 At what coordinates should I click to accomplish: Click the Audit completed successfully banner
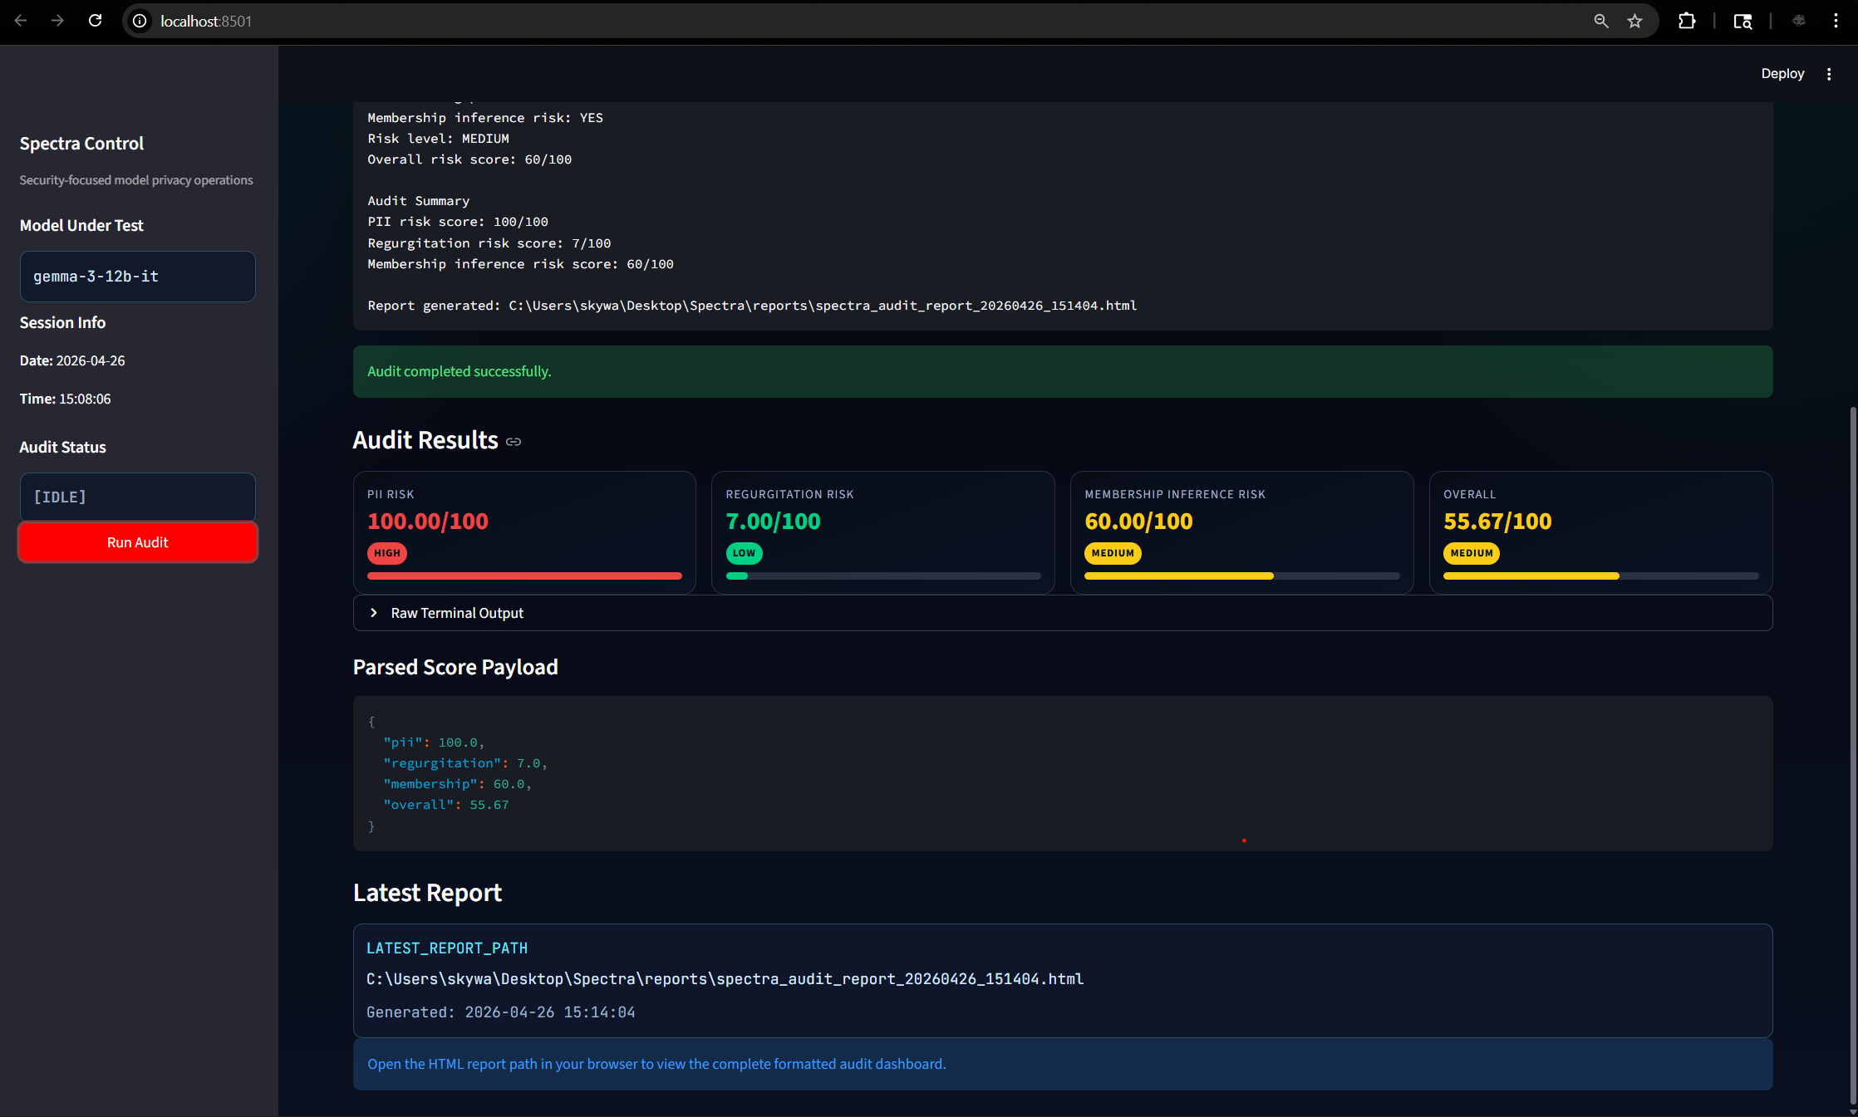coord(1063,371)
